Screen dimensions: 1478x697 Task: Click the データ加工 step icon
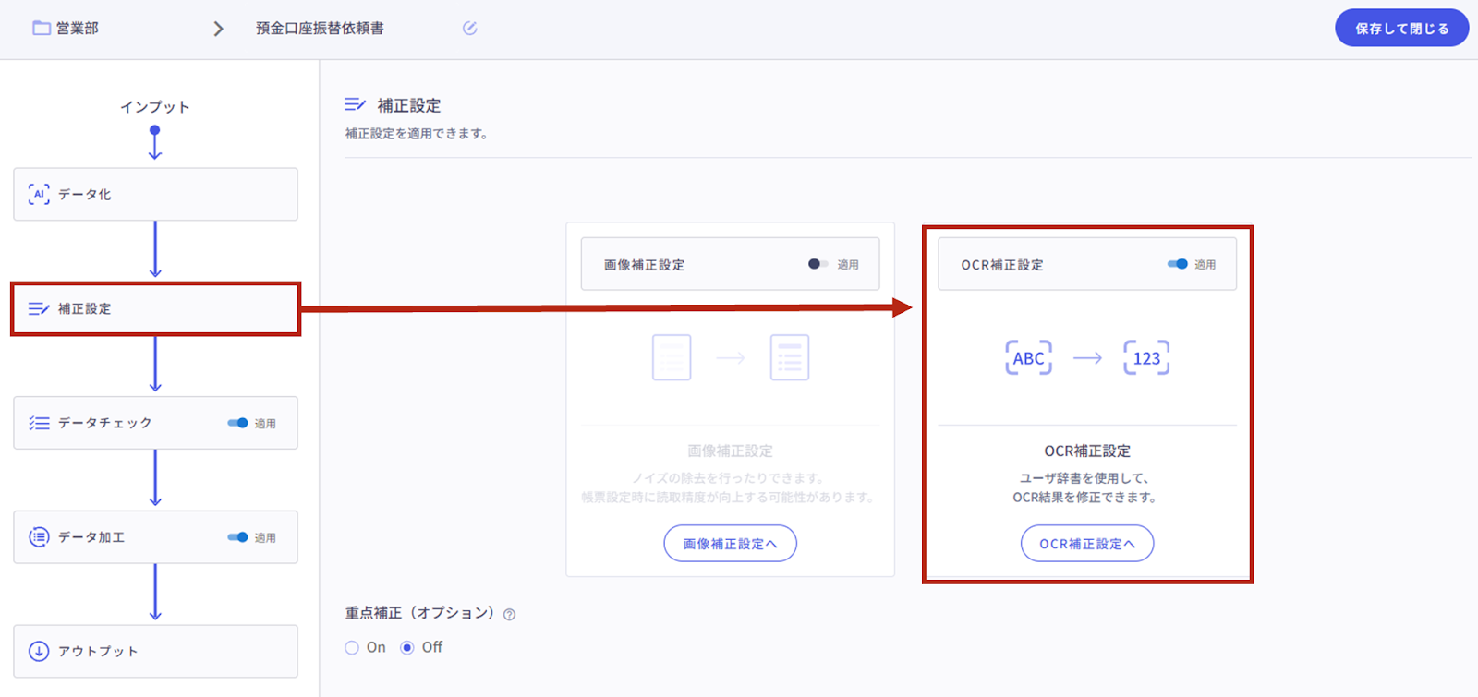39,537
